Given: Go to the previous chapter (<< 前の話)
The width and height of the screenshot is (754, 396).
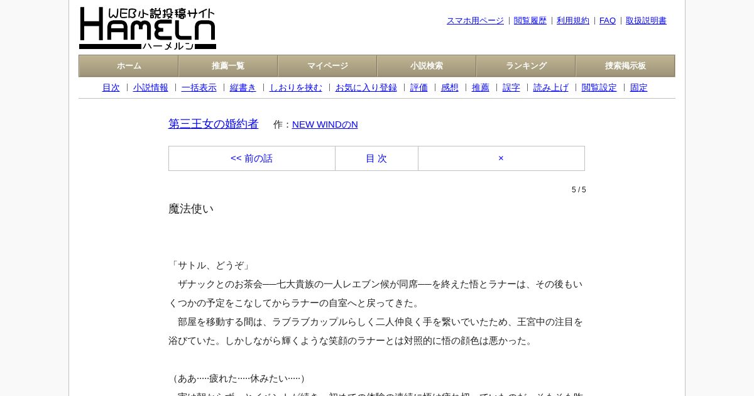Looking at the screenshot, I should pos(252,158).
